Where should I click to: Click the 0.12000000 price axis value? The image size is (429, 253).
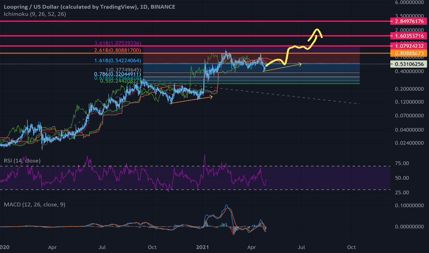point(409,102)
